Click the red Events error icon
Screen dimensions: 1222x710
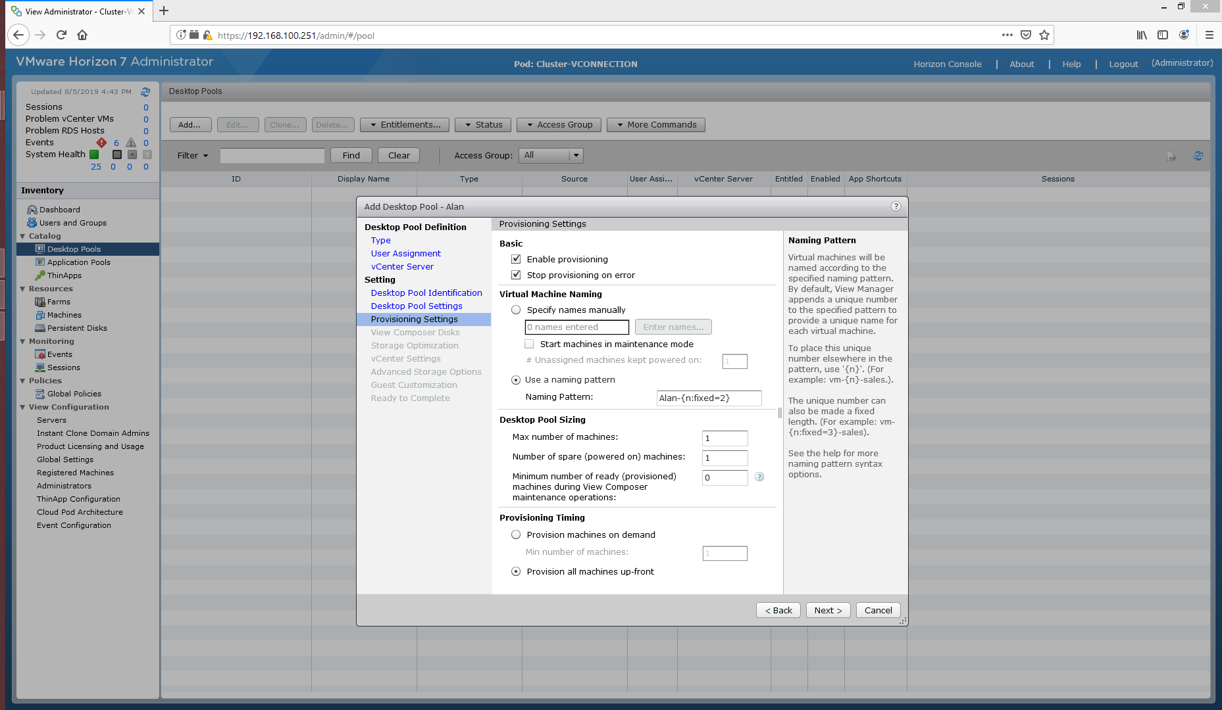(101, 143)
